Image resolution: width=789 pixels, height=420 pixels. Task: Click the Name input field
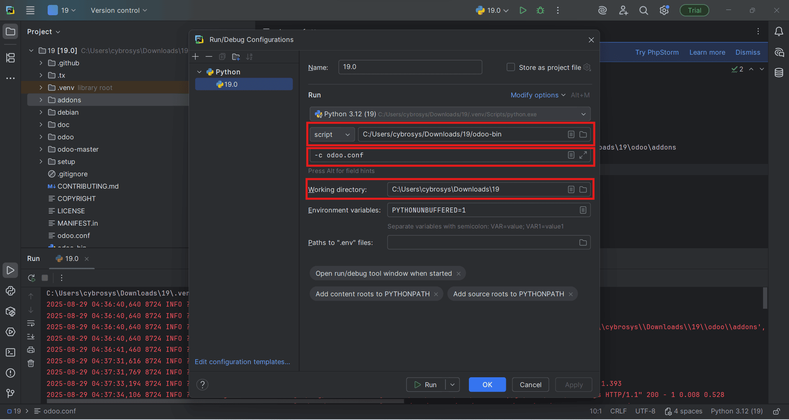pos(410,67)
